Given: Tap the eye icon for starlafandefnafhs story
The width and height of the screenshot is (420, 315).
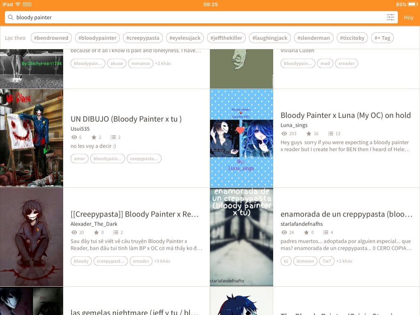Looking at the screenshot, I should click(x=284, y=232).
